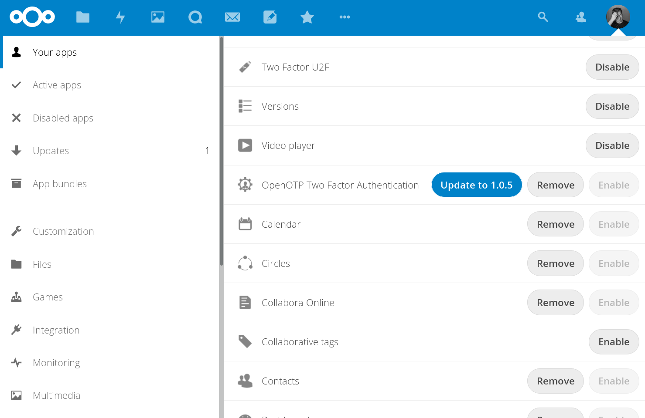The height and width of the screenshot is (418, 645).
Task: Open Customization category
Action: pyautogui.click(x=109, y=231)
